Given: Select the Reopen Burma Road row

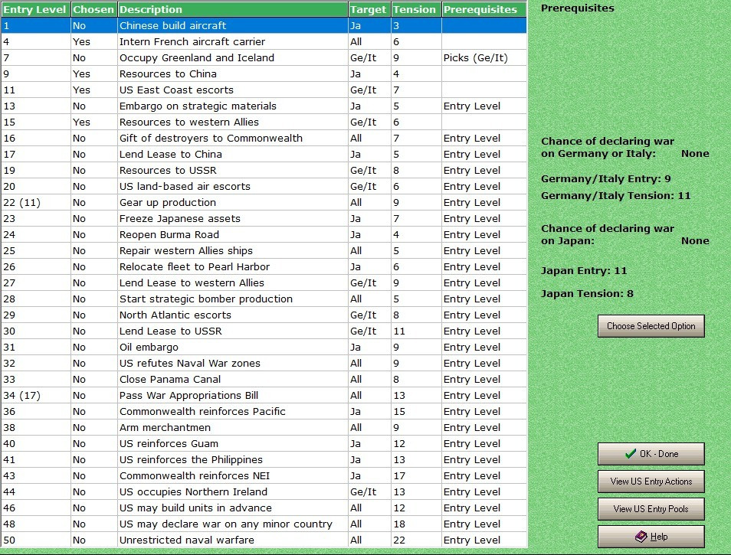Looking at the screenshot, I should [264, 235].
